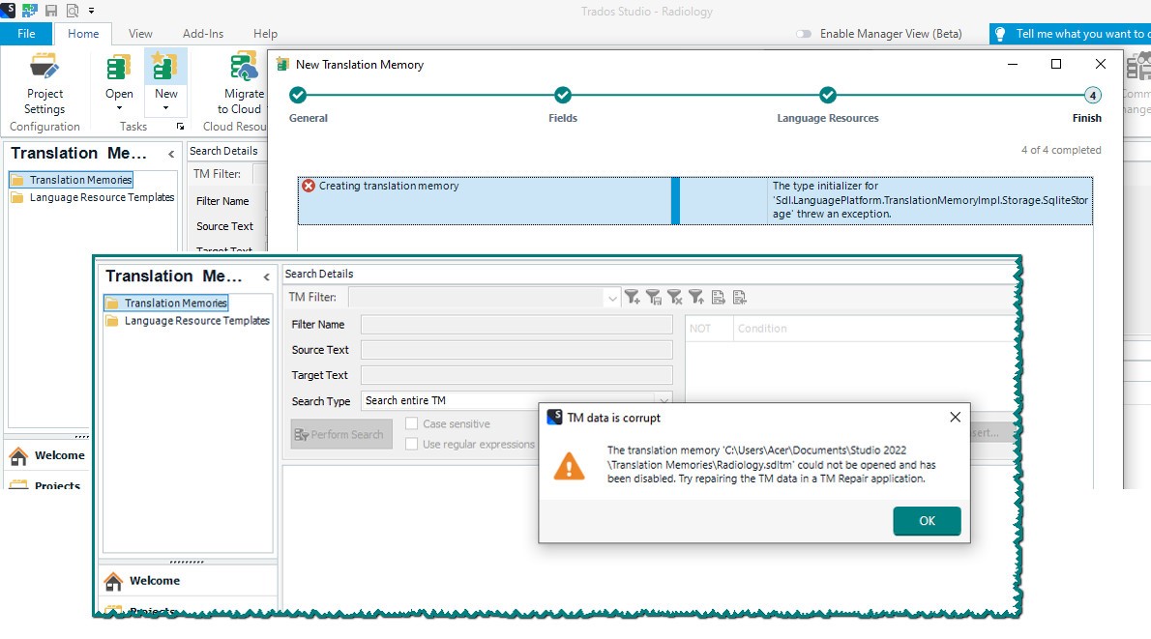Click the 4 of 4 completed text
This screenshot has width=1151, height=639.
1061,151
